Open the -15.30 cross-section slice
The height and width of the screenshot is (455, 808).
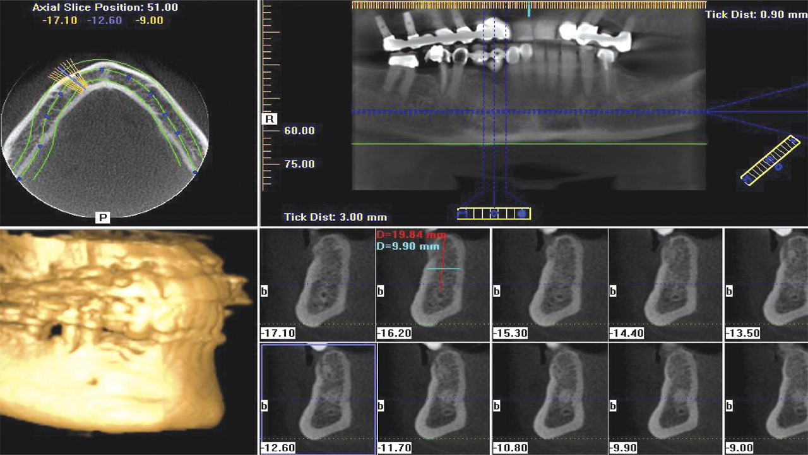pyautogui.click(x=549, y=284)
